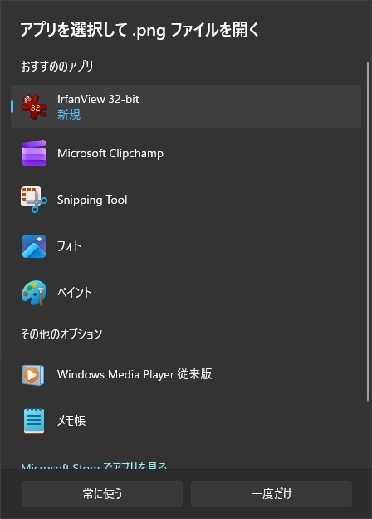Select the メモ帳 label
This screenshot has height=519, width=372.
71,421
